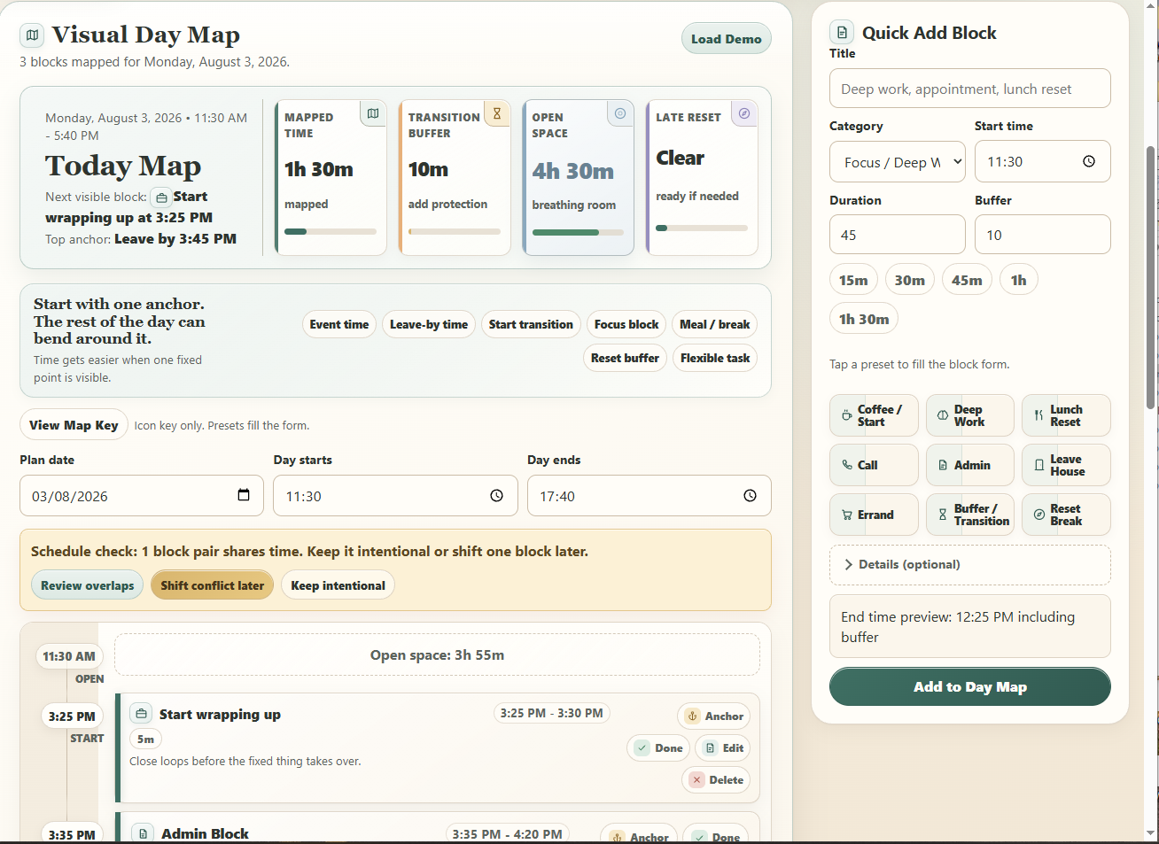Select the Errand preset
Viewport: 1159px width, 844px height.
click(874, 515)
